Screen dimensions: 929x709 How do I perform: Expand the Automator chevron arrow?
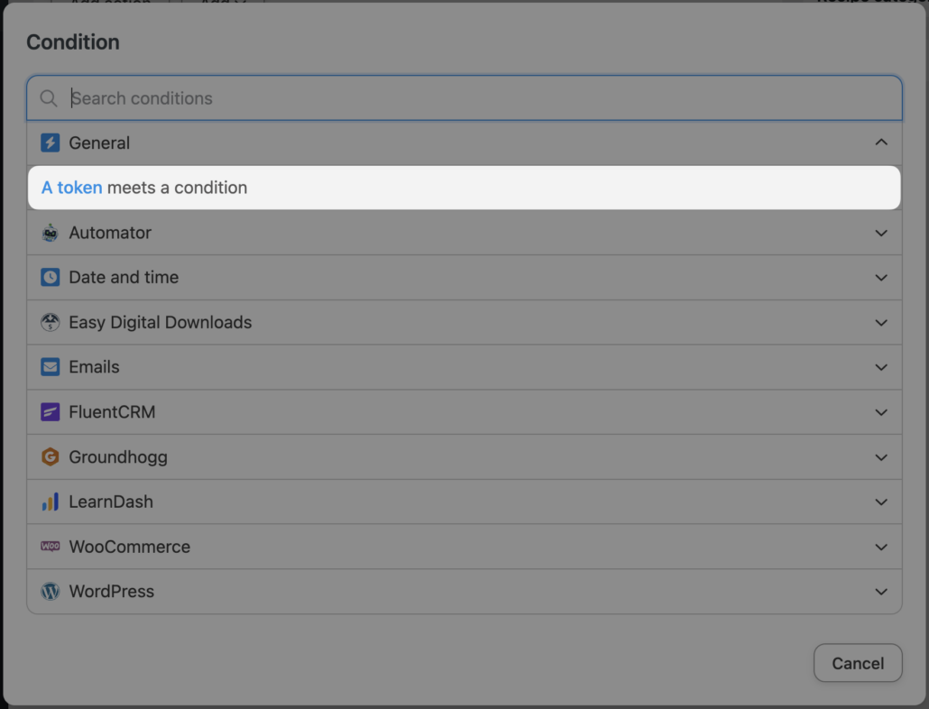coord(881,233)
